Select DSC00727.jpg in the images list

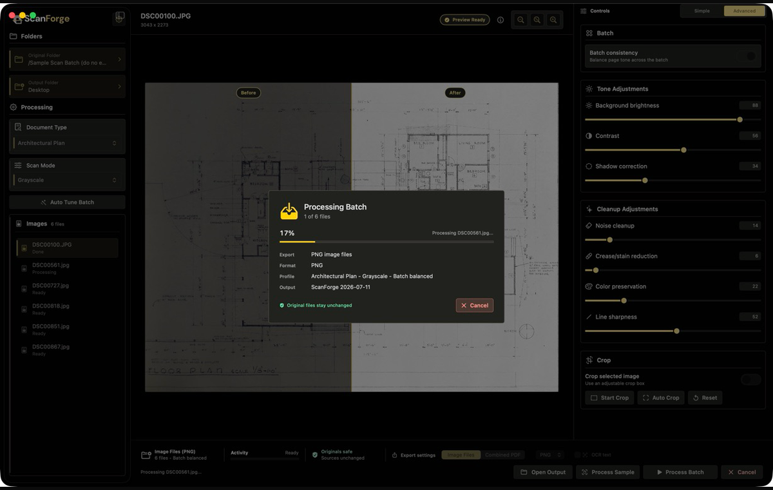(x=67, y=289)
